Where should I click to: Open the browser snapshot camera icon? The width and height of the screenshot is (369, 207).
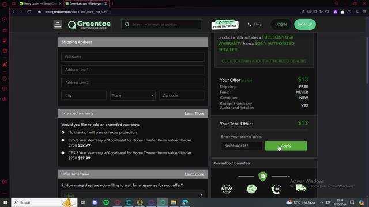coord(309,11)
